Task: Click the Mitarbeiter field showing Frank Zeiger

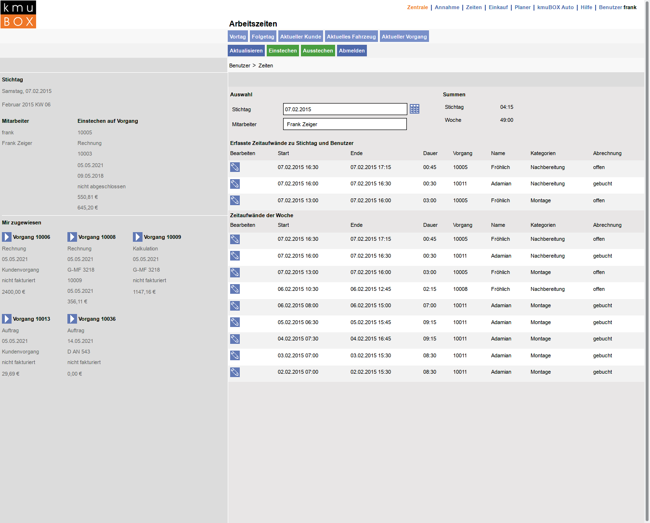Action: [345, 124]
